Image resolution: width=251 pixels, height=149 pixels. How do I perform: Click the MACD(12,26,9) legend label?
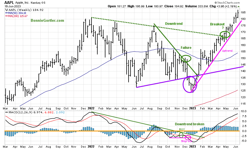pos(20,112)
